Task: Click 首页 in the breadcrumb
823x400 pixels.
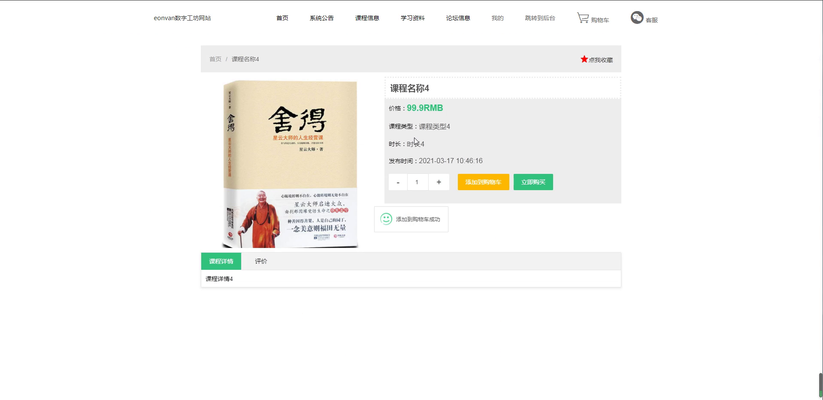Action: coord(215,59)
